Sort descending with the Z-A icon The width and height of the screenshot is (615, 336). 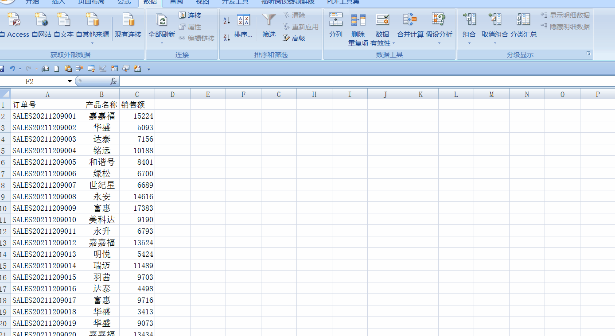click(227, 38)
